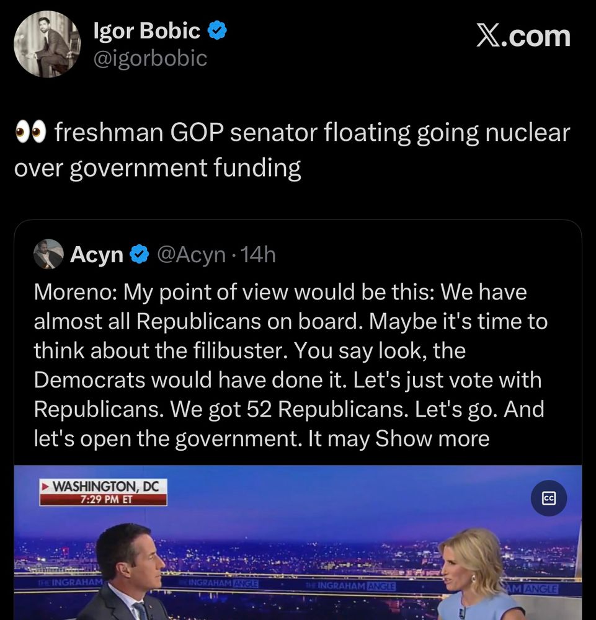
Task: Open Igor Bobic's display name link
Action: point(146,31)
